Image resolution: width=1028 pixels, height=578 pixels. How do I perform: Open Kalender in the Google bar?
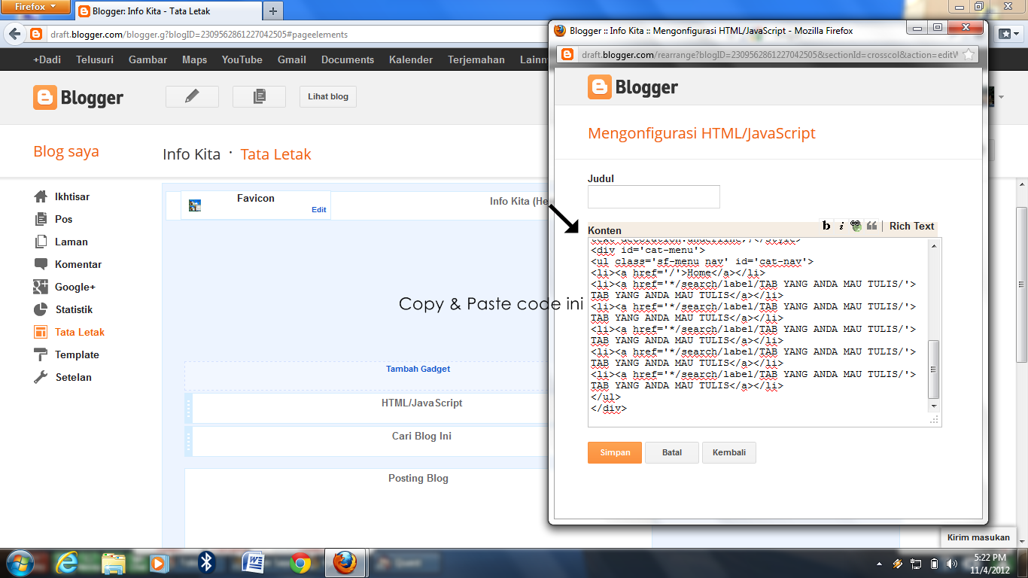click(x=411, y=59)
